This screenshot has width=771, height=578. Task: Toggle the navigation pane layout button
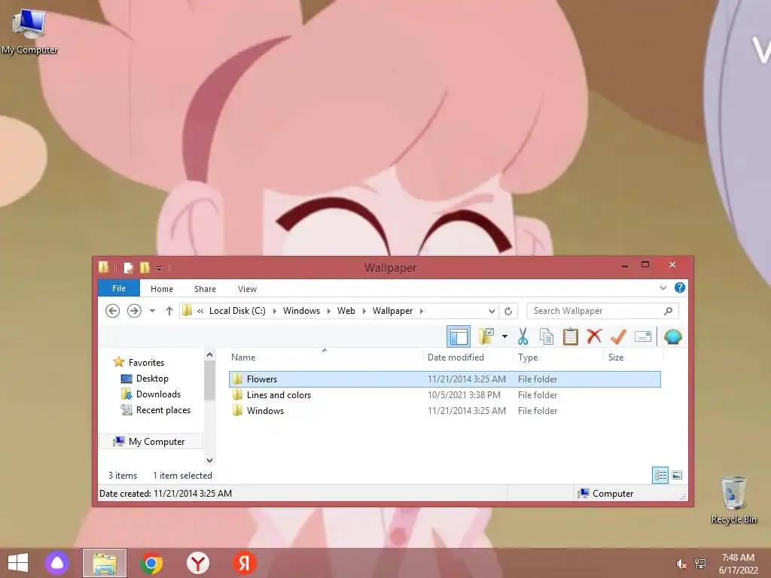[x=459, y=336]
